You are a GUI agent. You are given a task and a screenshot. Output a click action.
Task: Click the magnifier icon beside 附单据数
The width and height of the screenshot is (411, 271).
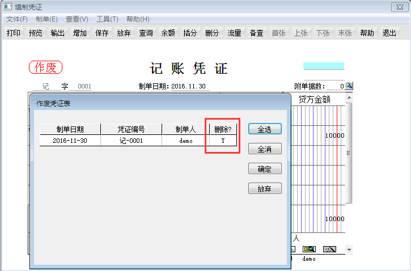[349, 86]
